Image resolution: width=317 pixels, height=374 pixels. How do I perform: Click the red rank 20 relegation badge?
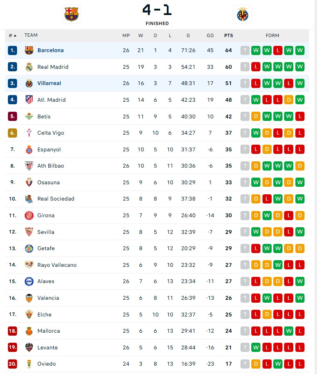click(12, 364)
